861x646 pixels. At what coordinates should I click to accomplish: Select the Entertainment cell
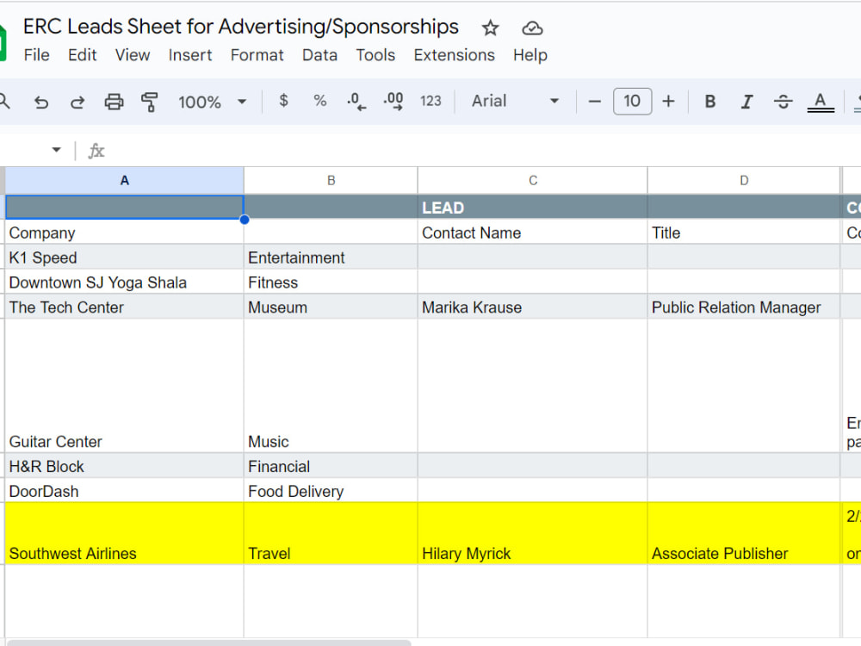[x=331, y=257]
